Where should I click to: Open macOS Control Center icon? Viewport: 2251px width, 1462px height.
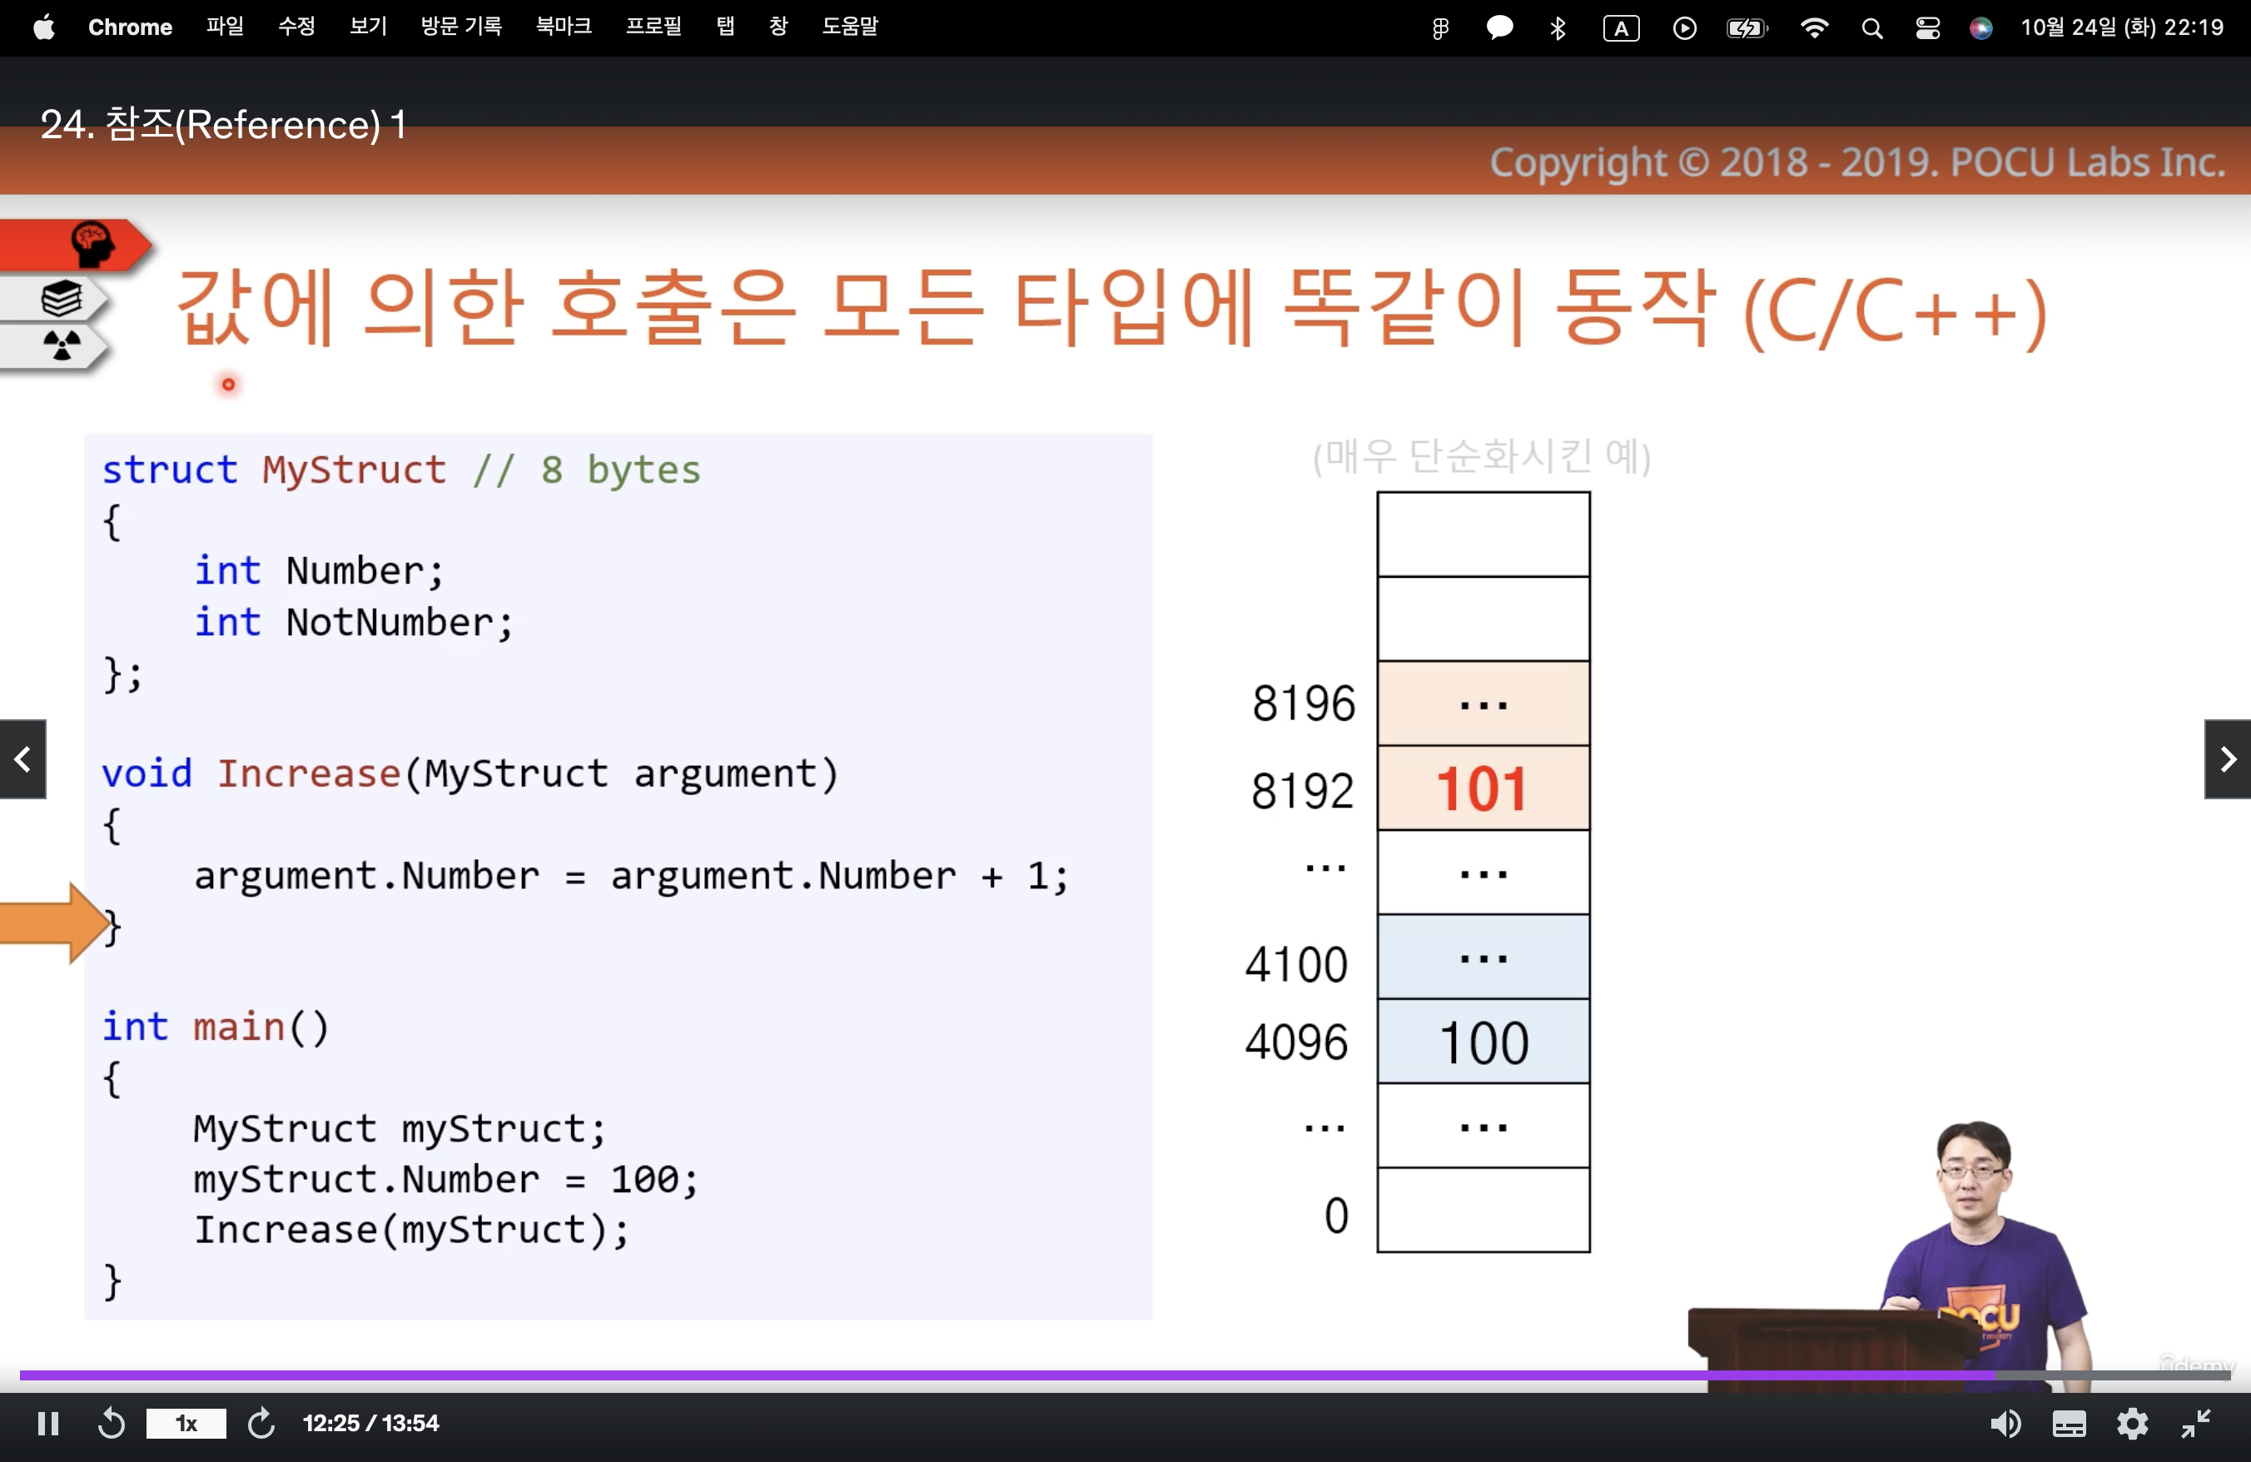pyautogui.click(x=1926, y=28)
